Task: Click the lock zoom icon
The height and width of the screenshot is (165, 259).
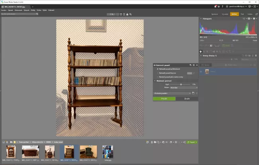Action: pos(127,14)
